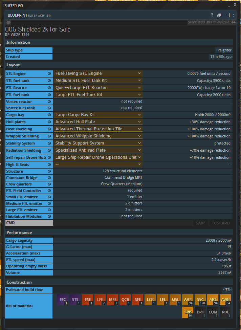Image resolution: width=241 pixels, height=330 pixels.
Task: Open the RDL material tile
Action: click(225, 312)
